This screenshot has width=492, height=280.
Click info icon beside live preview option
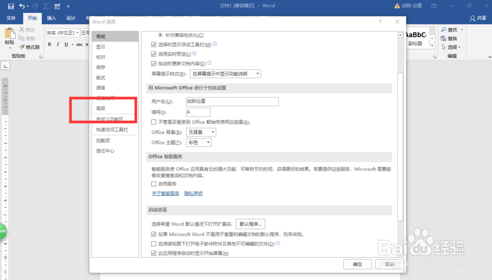[194, 54]
